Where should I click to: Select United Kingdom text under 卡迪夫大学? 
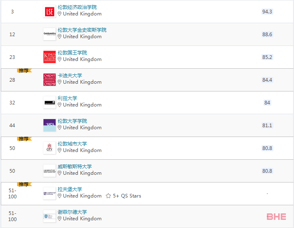pos(82,82)
